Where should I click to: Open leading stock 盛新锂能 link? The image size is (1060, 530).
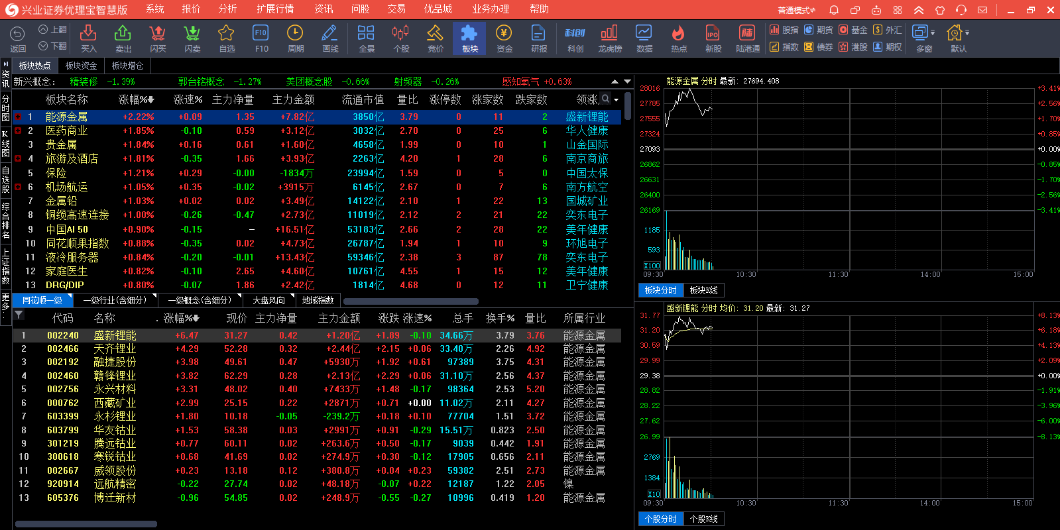587,117
